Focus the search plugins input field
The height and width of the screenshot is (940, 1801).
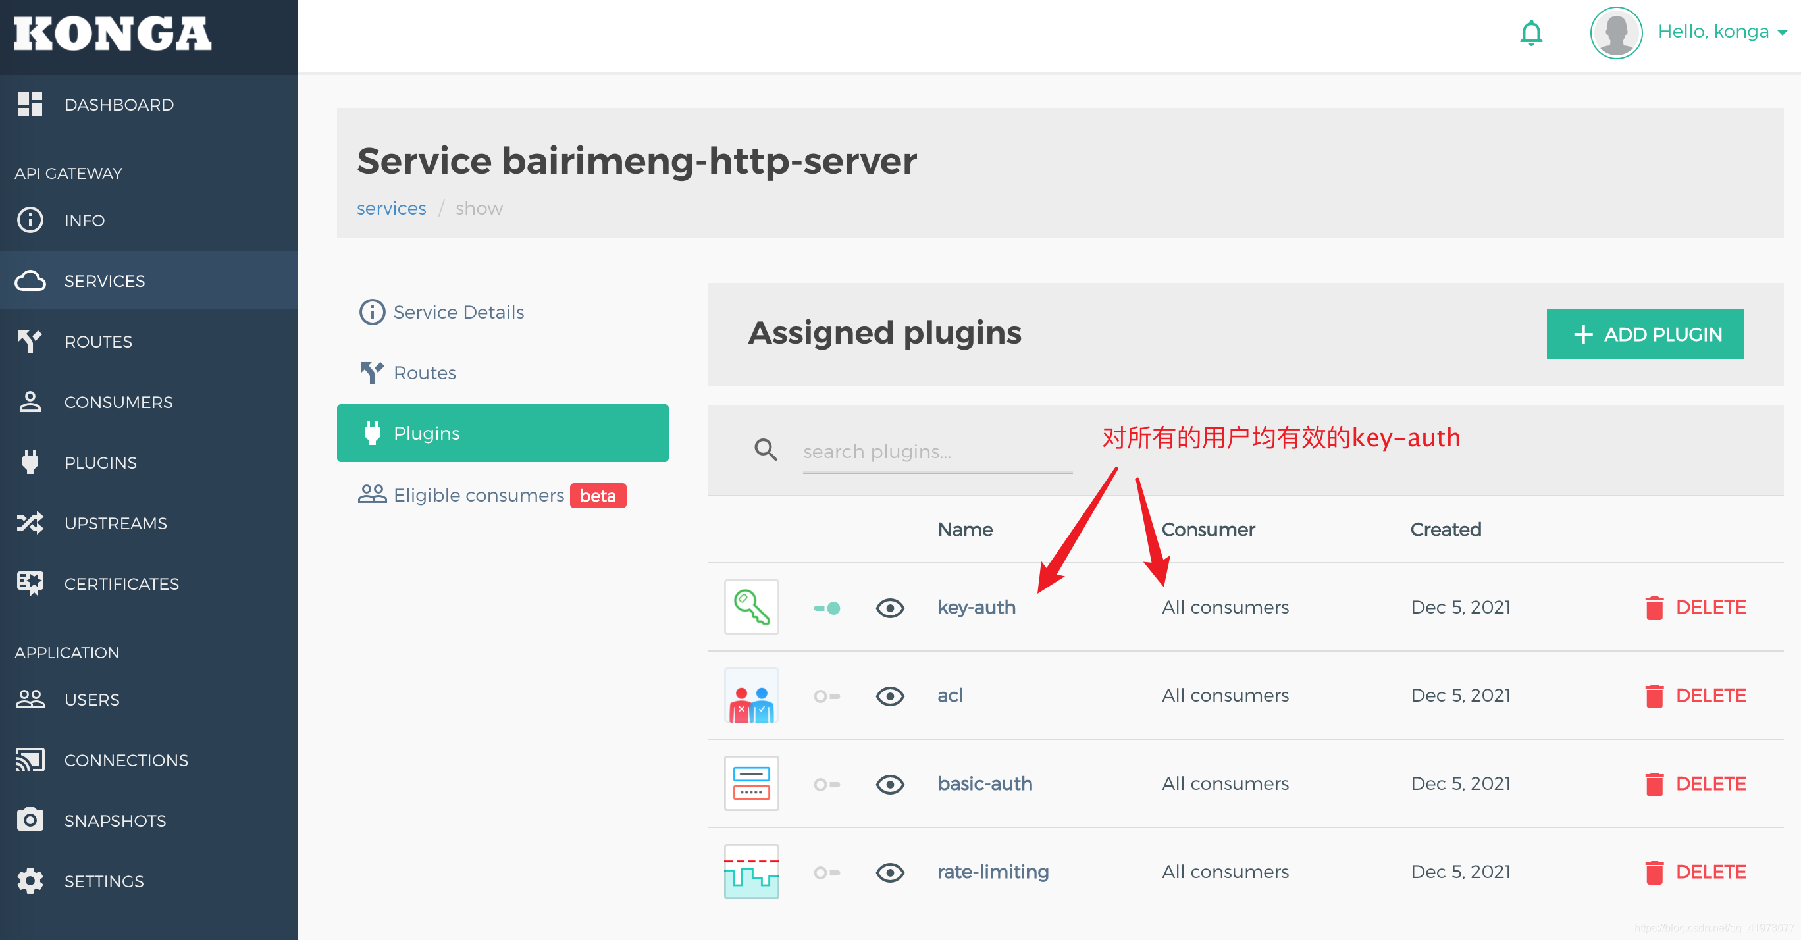pyautogui.click(x=937, y=452)
